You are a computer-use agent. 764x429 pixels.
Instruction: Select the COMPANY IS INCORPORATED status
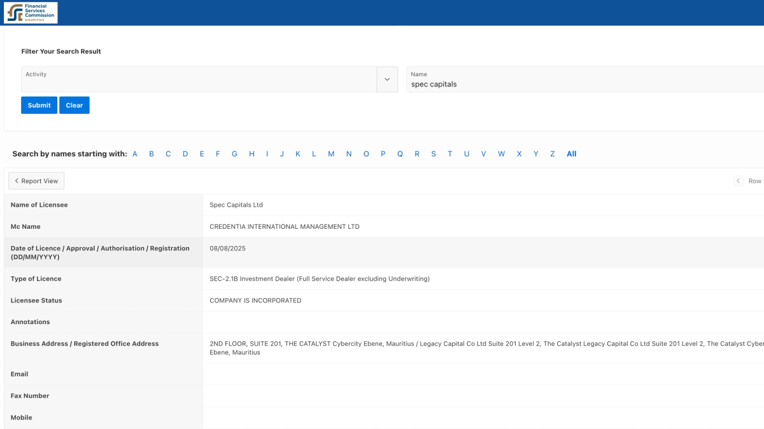pos(255,300)
